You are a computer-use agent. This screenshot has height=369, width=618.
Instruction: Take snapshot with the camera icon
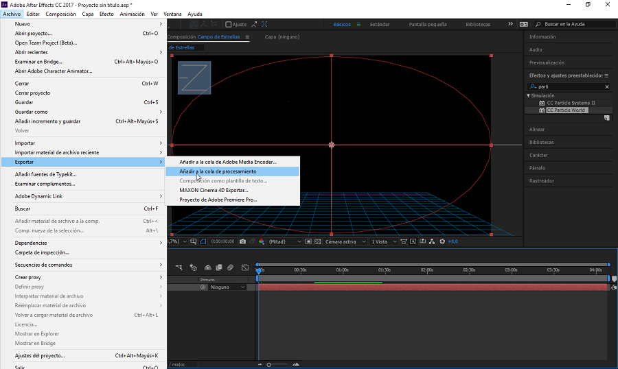242,241
